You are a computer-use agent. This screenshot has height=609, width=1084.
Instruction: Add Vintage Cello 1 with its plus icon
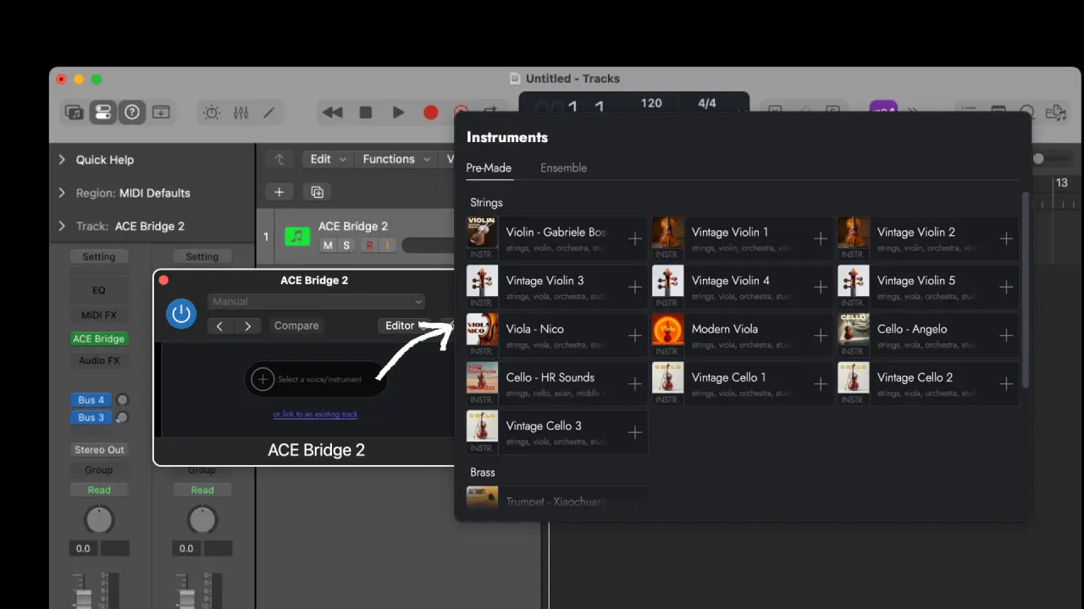[820, 384]
